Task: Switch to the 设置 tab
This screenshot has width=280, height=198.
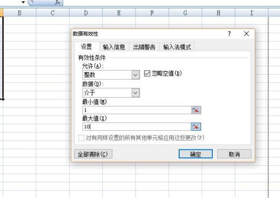Action: (x=86, y=47)
